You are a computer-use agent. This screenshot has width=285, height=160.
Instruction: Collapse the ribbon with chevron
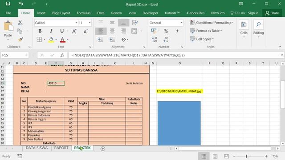point(280,47)
